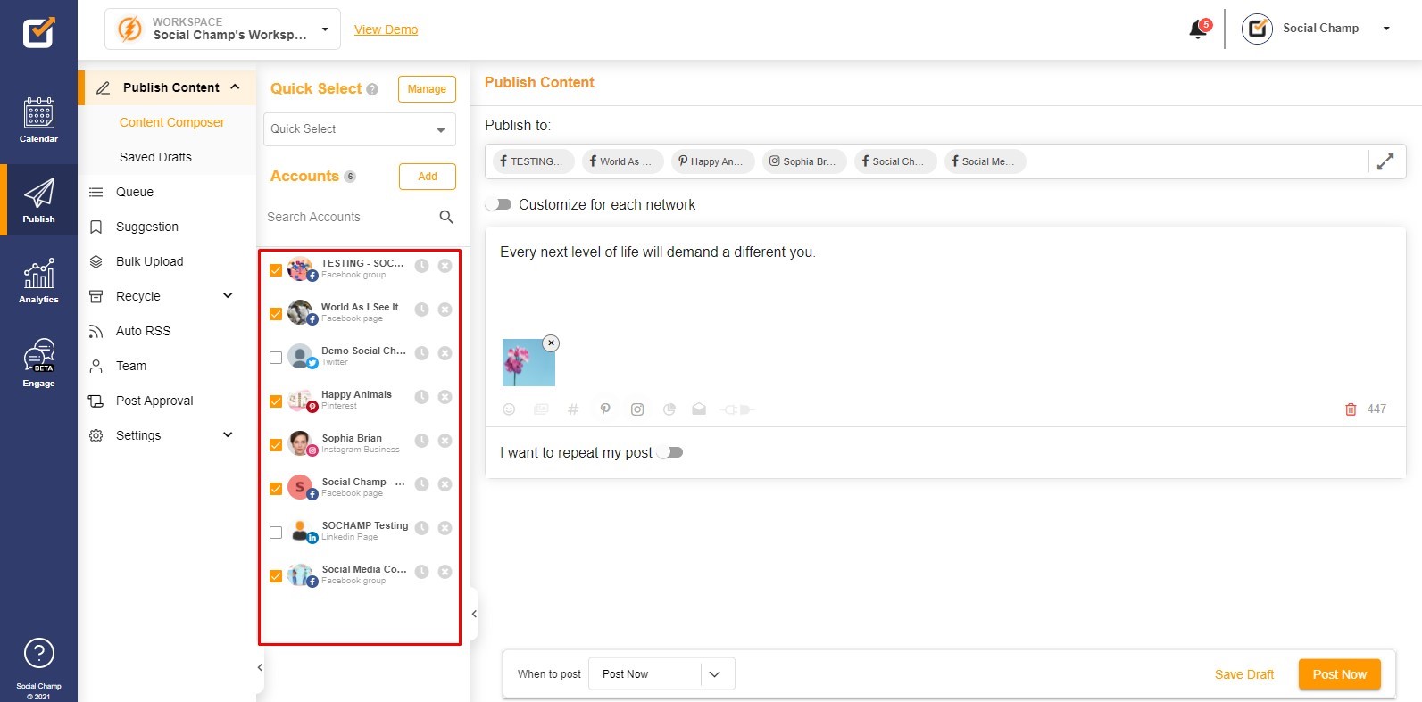The height and width of the screenshot is (702, 1422).
Task: Enable I want to repeat my post
Action: [669, 452]
